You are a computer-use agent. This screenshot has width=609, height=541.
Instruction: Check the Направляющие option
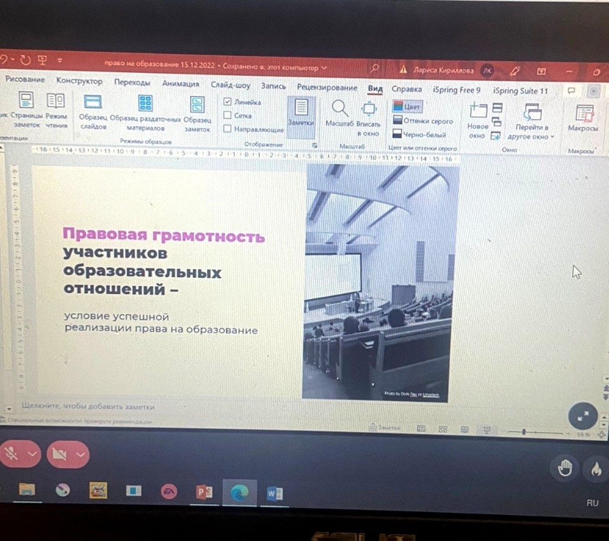(227, 129)
